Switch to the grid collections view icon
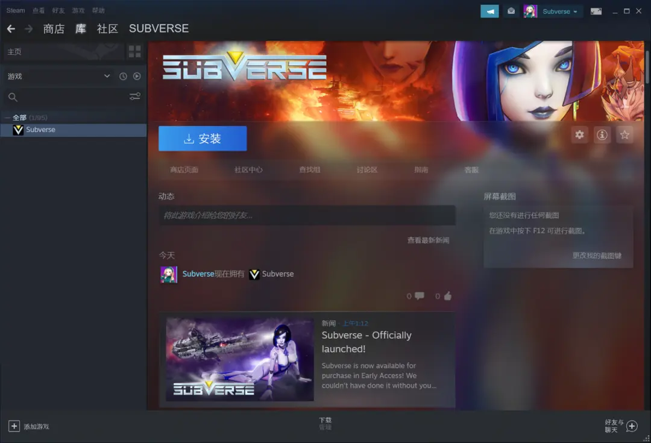Screen dimensions: 651x443 coord(135,51)
